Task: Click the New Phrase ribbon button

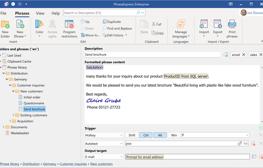Action: tap(20, 29)
